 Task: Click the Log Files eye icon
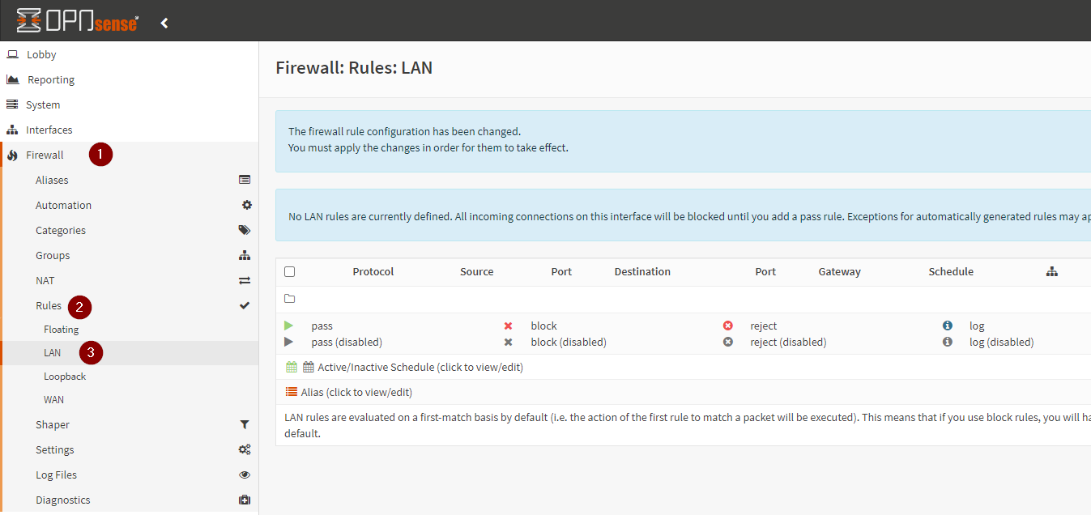coord(245,475)
